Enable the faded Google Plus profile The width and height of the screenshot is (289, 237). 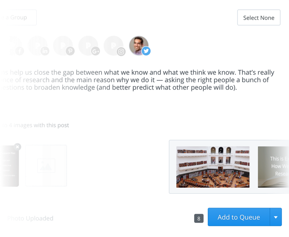pyautogui.click(x=88, y=46)
